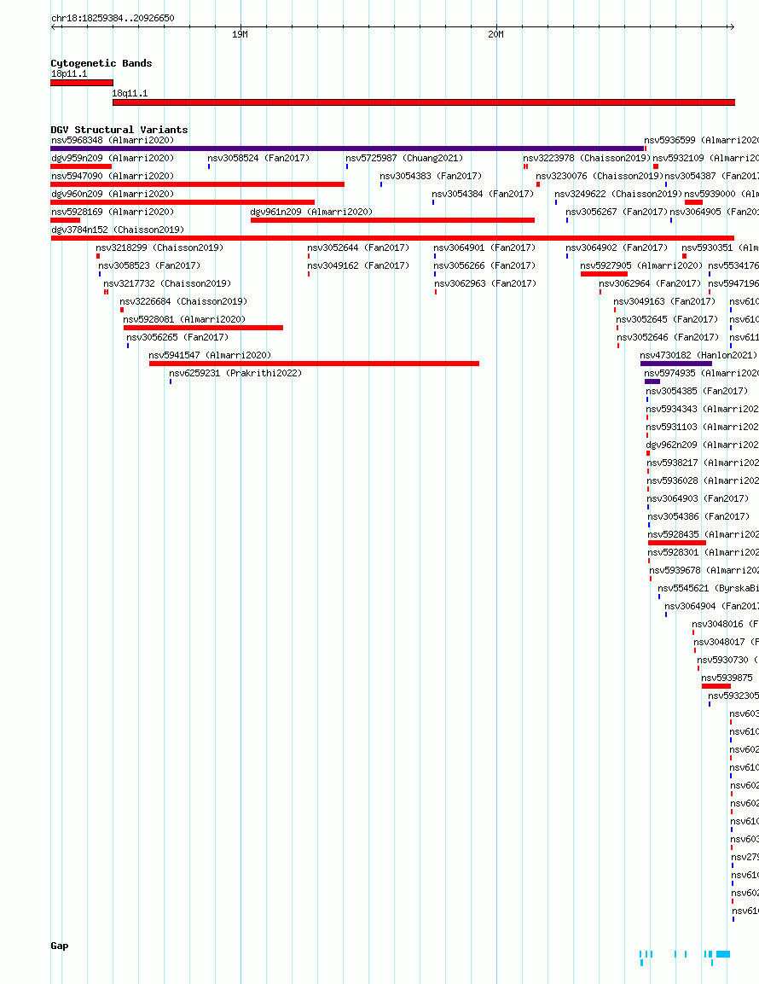Open variant nsv6259231 (Prakrithi2022)
Screen dimensions: 759x984
[x=235, y=374]
